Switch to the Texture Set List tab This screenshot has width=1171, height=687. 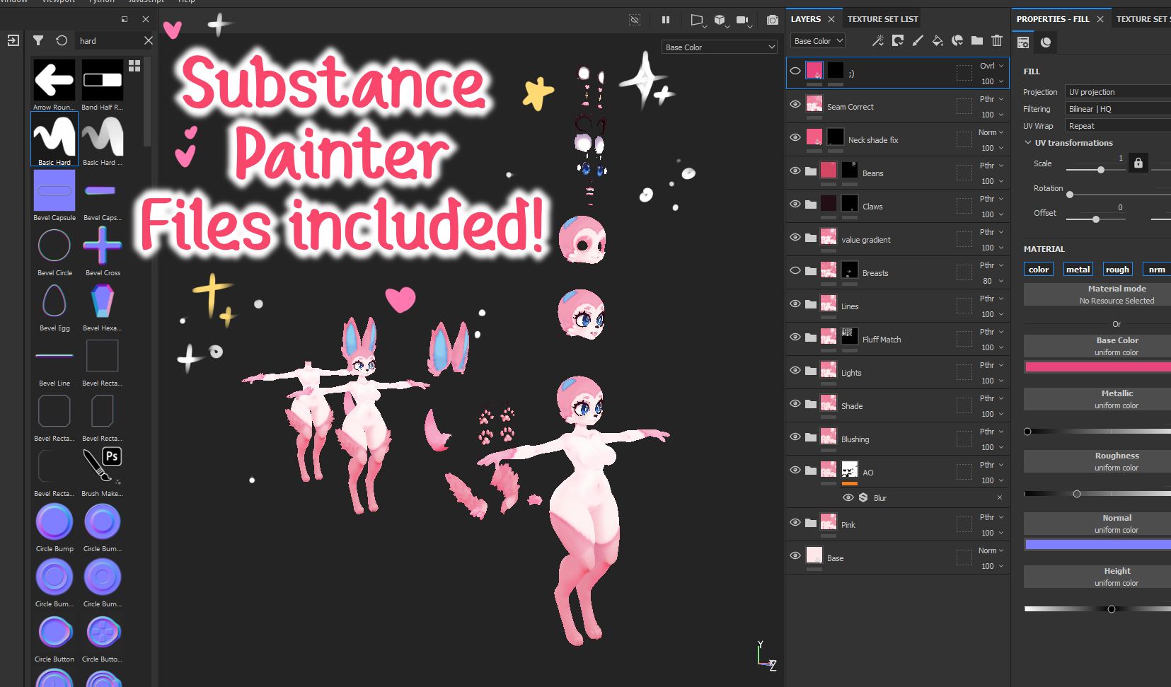tap(882, 19)
